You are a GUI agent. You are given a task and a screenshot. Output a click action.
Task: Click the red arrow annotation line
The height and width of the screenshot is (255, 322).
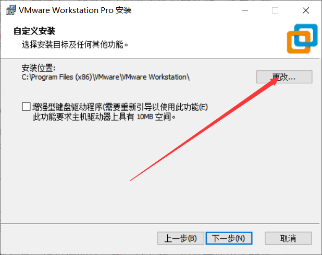click(203, 129)
